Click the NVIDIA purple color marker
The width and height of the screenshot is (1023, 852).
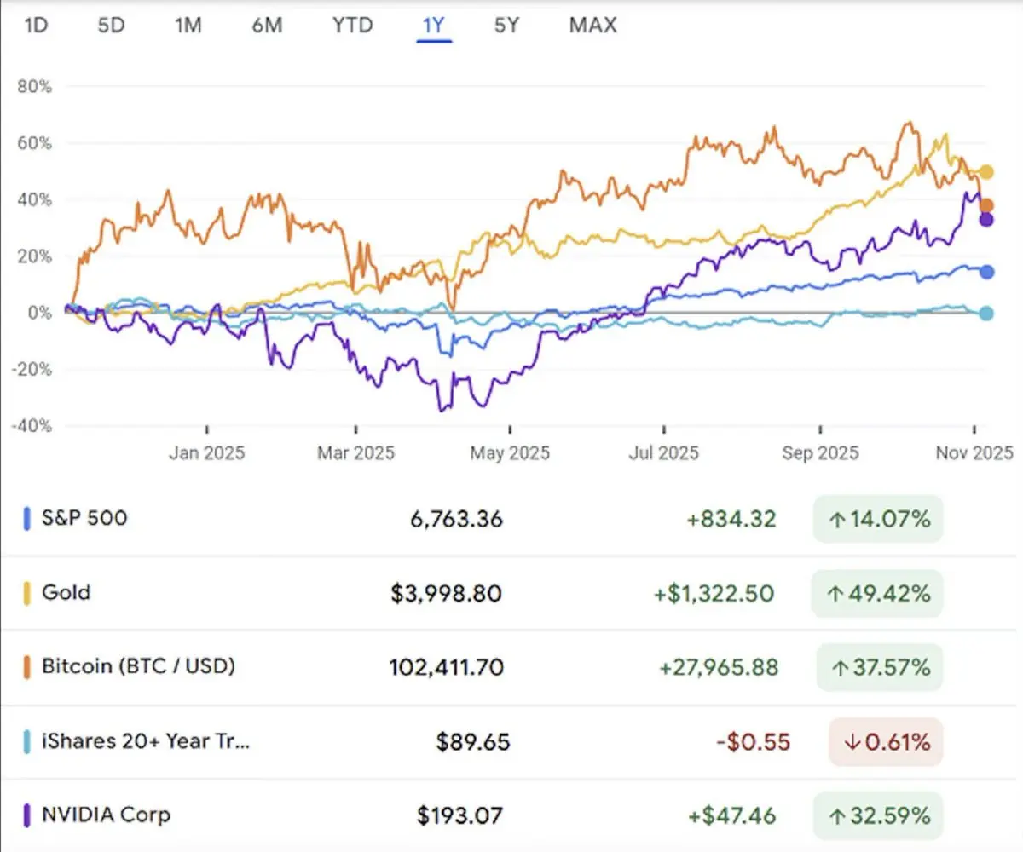tap(27, 815)
